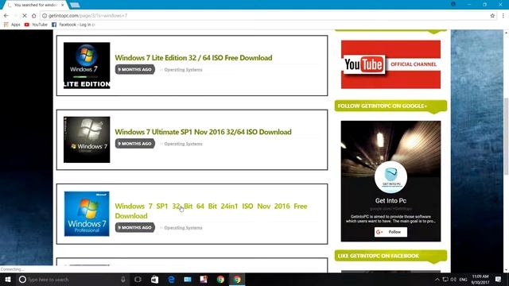Click the 9 Months Ago badge on Lite Edition
The width and height of the screenshot is (509, 286).
coord(134,69)
